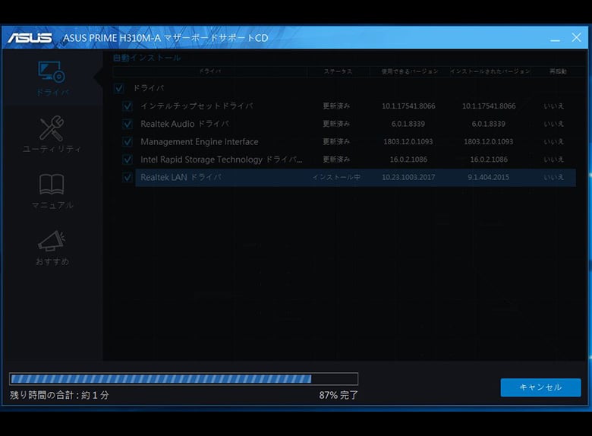Image resolution: width=592 pixels, height=436 pixels.
Task: Click the ステータス column header
Action: pyautogui.click(x=338, y=71)
